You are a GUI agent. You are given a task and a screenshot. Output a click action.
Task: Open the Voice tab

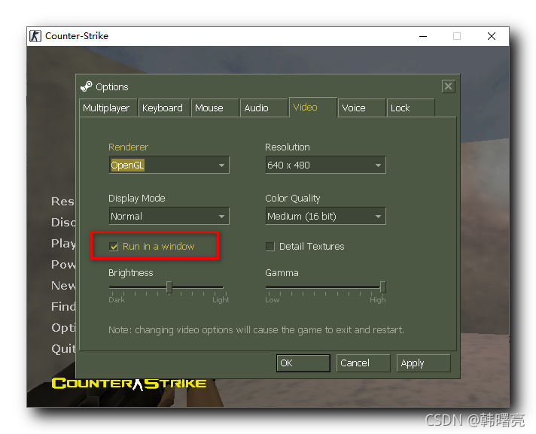pos(361,108)
